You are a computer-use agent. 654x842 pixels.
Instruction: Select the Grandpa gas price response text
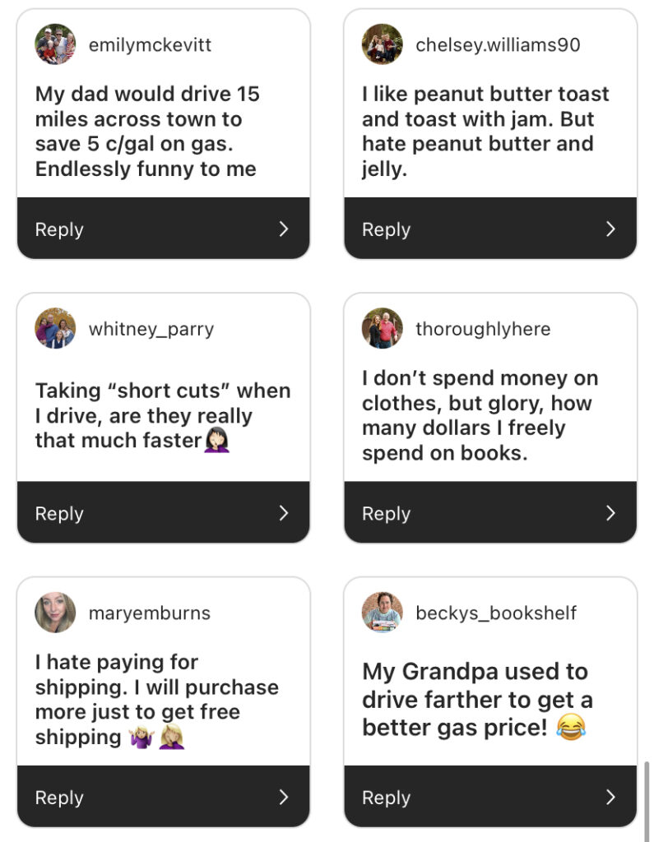click(x=477, y=699)
